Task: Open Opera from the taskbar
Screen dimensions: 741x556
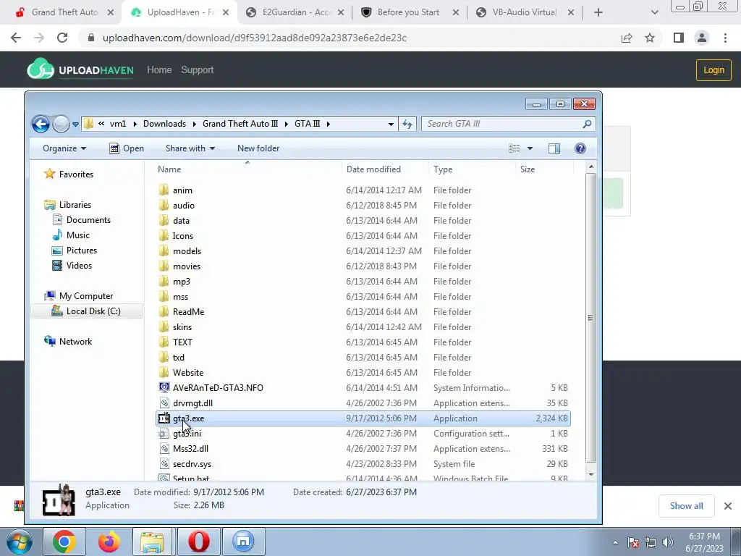Action: coord(198,542)
